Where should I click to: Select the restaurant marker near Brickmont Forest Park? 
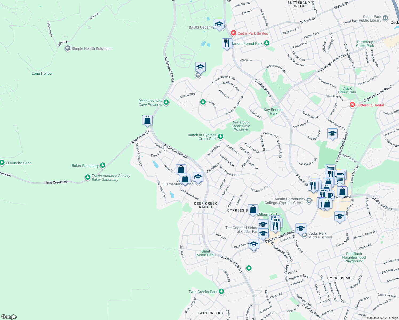227,43
